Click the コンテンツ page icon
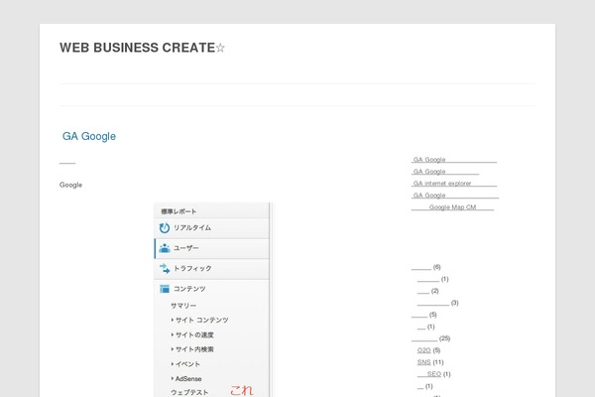The height and width of the screenshot is (397, 595). point(165,289)
